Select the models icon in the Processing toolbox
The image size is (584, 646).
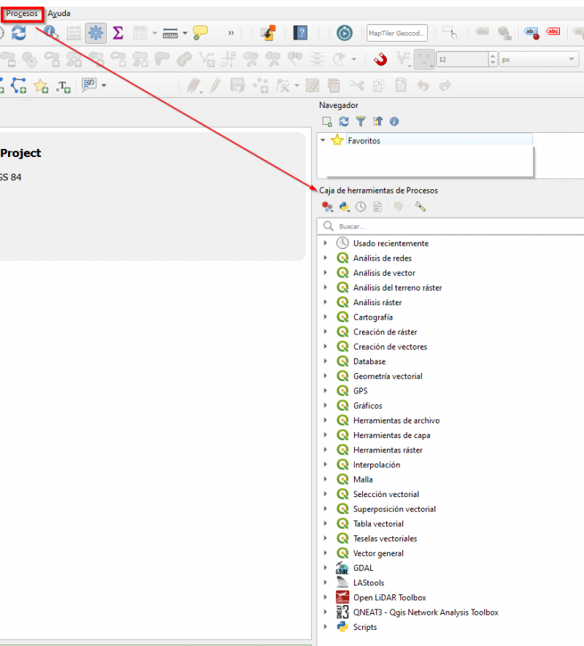(327, 207)
